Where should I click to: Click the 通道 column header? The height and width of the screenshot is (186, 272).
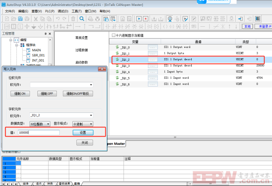198,42
